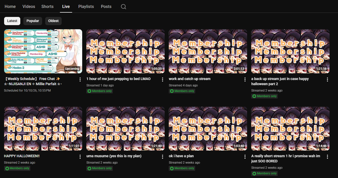Open the 1:11:01 Membership thumbnail

click(43, 128)
